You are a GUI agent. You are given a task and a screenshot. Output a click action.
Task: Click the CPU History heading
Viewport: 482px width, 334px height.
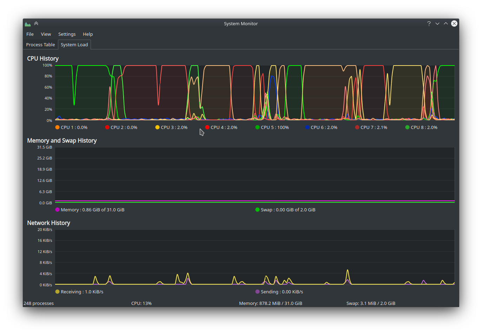(43, 59)
